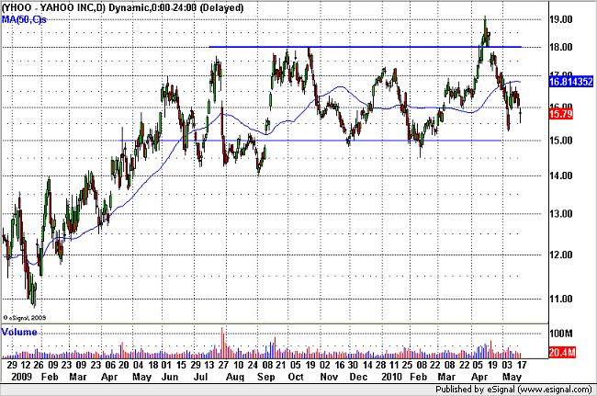Click the blue 16.814352 moving average value tag

coord(570,81)
